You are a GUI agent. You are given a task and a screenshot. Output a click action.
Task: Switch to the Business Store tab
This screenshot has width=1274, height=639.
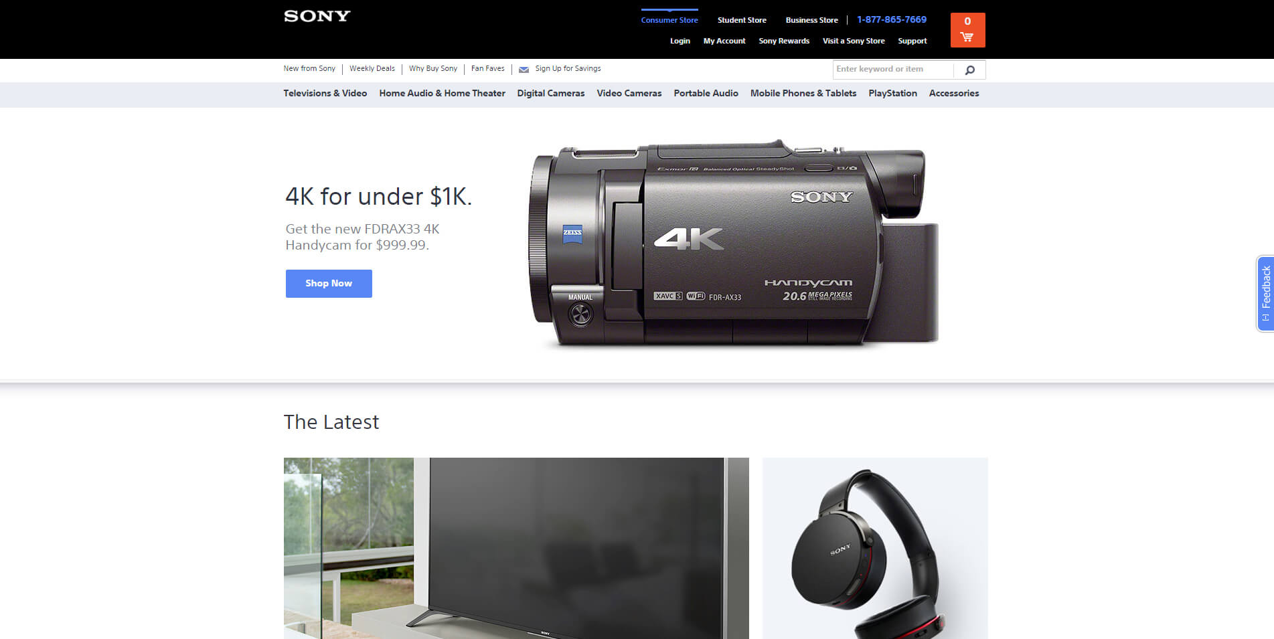(811, 20)
